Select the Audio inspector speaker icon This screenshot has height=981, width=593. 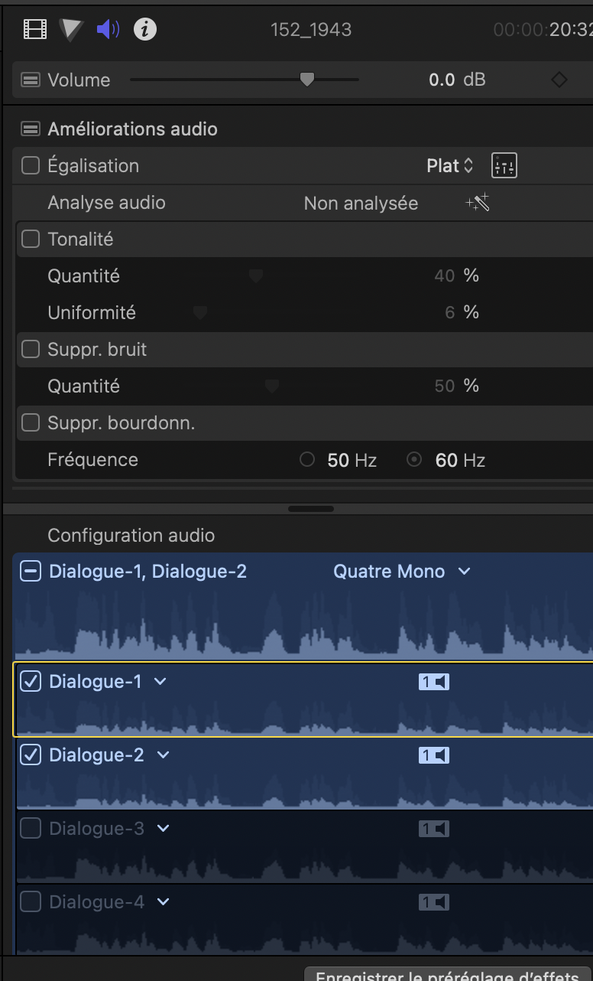(108, 29)
